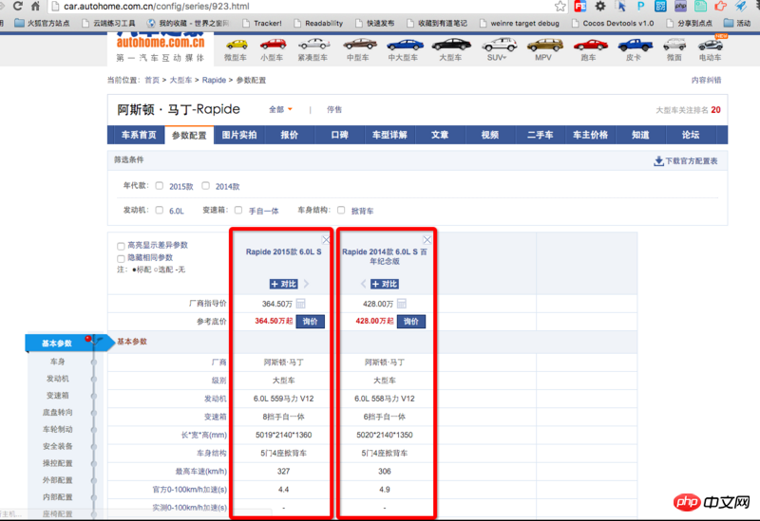This screenshot has width=760, height=521.
Task: Pick the blue 中大型车 car icon
Action: (405, 45)
